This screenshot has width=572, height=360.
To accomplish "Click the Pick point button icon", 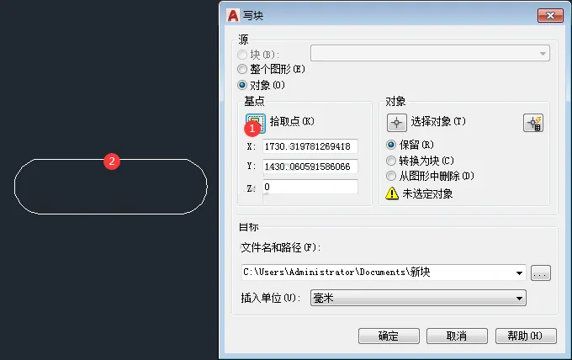I will coord(256,124).
